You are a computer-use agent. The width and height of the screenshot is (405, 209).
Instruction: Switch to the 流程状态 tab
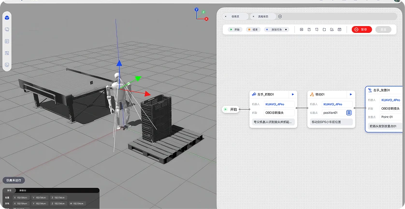pyautogui.click(x=263, y=16)
